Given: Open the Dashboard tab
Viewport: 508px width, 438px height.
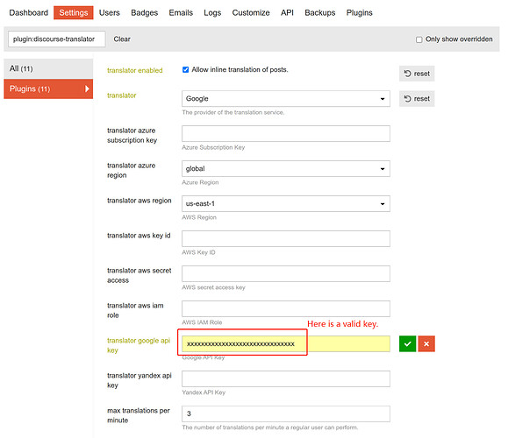Looking at the screenshot, I should pos(28,12).
